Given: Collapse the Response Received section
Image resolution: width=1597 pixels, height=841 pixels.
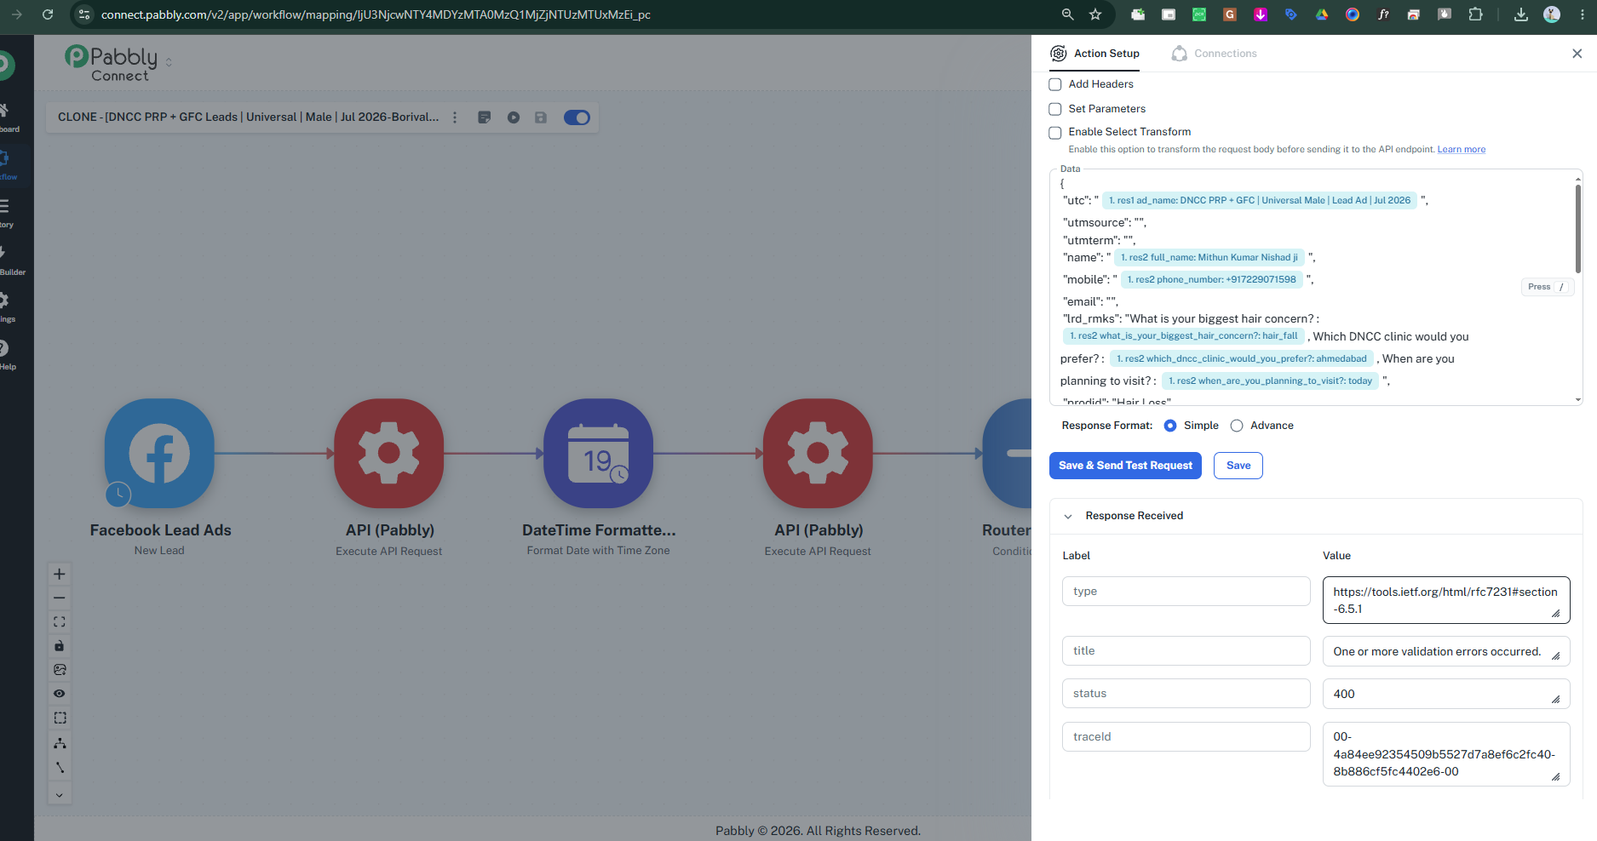Looking at the screenshot, I should [x=1068, y=517].
